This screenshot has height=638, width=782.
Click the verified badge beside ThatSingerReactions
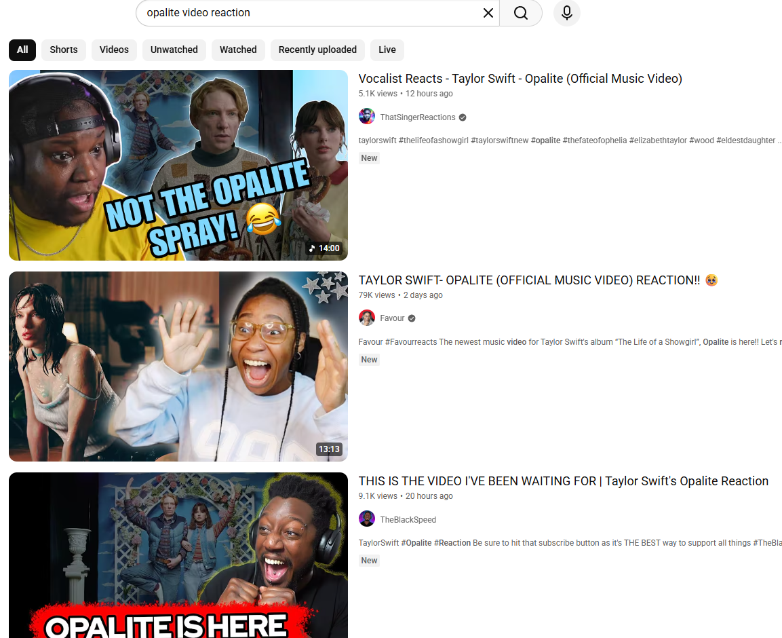point(463,117)
